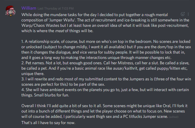
Task: Open William's profile via username
Action: [x=29, y=8]
